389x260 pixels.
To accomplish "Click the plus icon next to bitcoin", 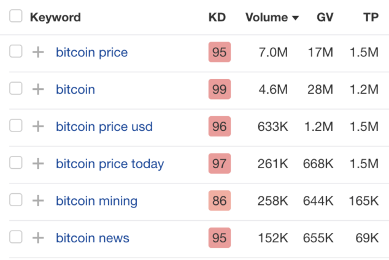I will pos(38,89).
